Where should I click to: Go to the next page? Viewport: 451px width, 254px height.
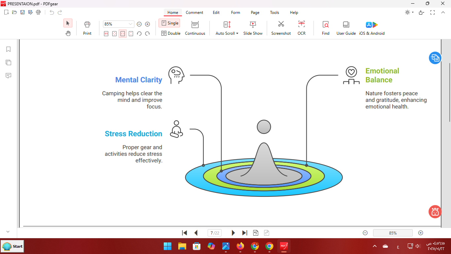click(233, 233)
